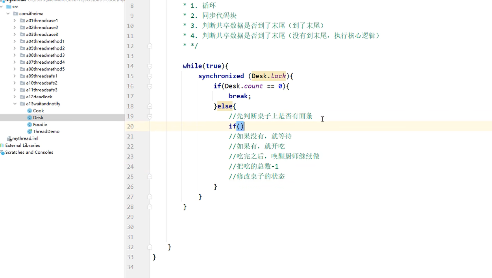
Task: Click comment line '* 2. 同步代码块'
Action: click(210, 16)
